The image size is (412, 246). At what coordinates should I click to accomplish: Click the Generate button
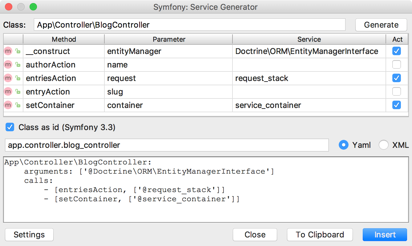tap(381, 25)
